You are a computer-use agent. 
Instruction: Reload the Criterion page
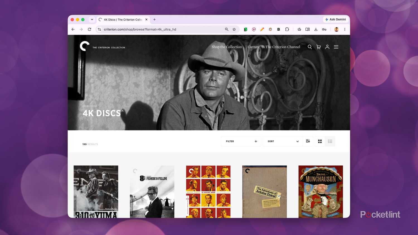point(89,29)
